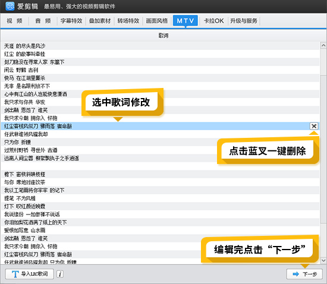Click the scroll-down arrow of lyrics list
The width and height of the screenshot is (327, 284).
coord(323,260)
